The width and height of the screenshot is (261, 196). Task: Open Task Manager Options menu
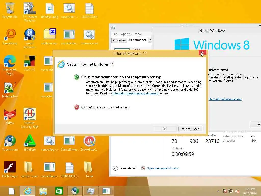(x=126, y=34)
